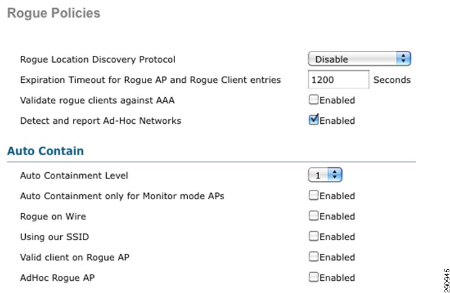
Task: Click the Rogue Policies page title
Action: click(x=53, y=13)
